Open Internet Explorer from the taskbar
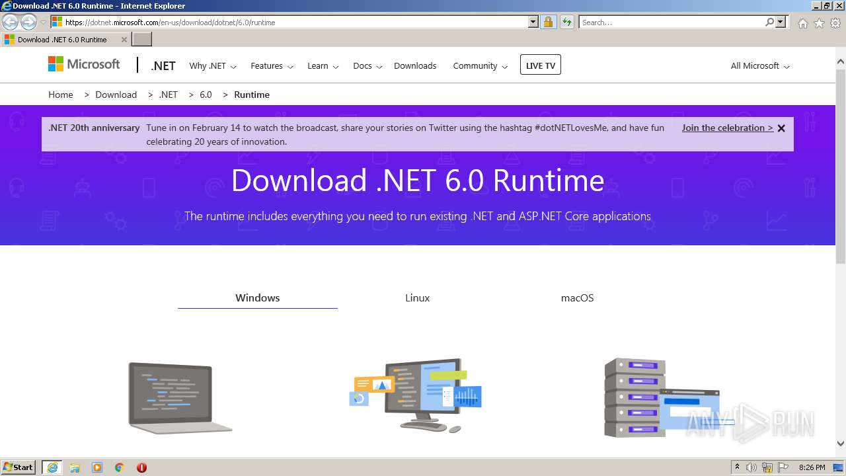 click(x=52, y=467)
